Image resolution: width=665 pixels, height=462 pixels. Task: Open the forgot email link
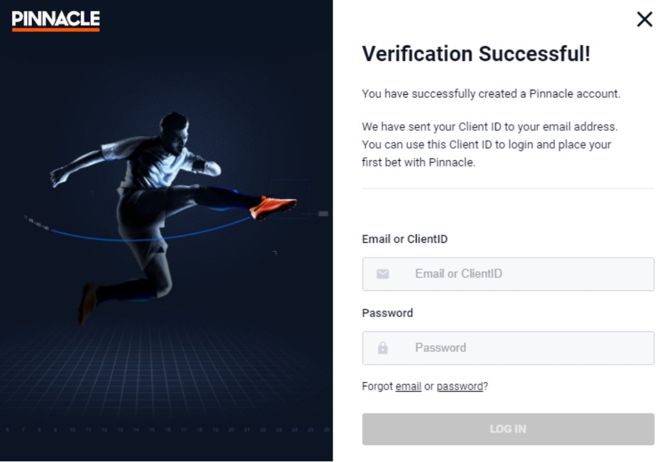coord(408,386)
